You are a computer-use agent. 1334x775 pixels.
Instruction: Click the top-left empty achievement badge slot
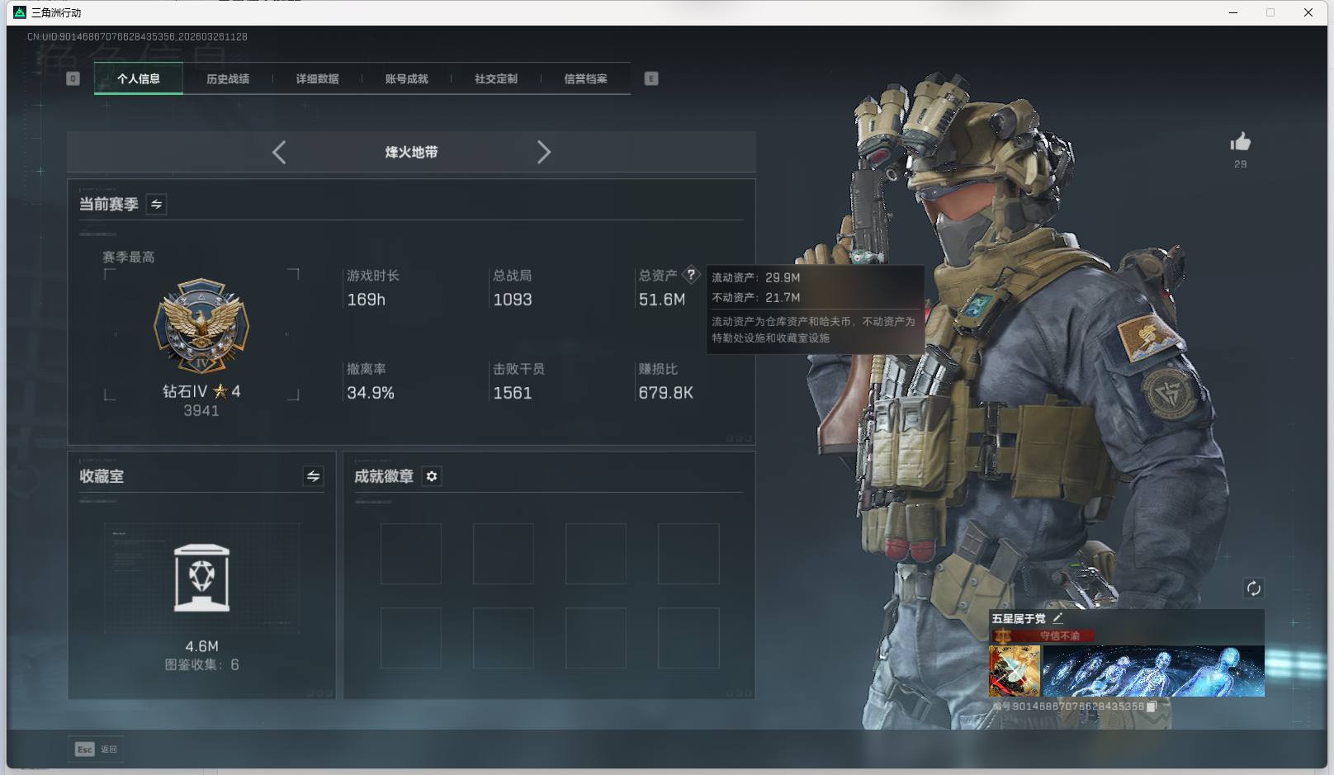(411, 554)
